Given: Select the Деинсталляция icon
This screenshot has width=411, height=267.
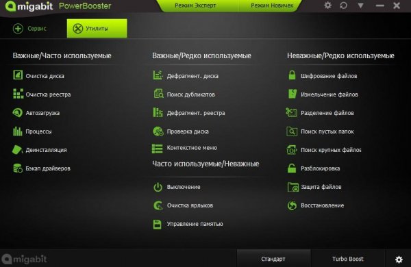Looking at the screenshot, I should click(17, 150).
